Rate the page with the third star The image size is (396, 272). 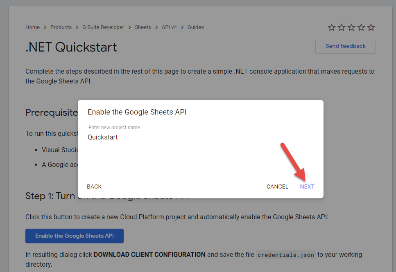tap(351, 27)
